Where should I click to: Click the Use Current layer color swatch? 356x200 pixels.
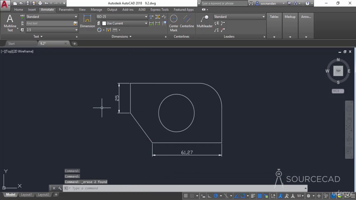point(104,23)
